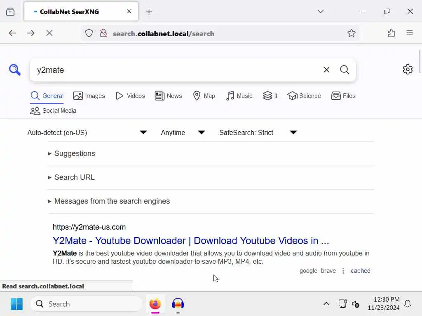Open Firefox from the taskbar
Viewport: 422px width, 316px height.
click(x=155, y=304)
